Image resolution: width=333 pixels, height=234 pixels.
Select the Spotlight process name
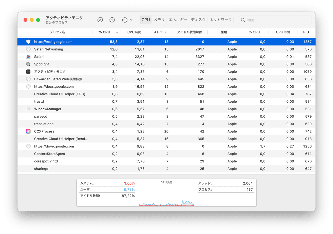41,64
